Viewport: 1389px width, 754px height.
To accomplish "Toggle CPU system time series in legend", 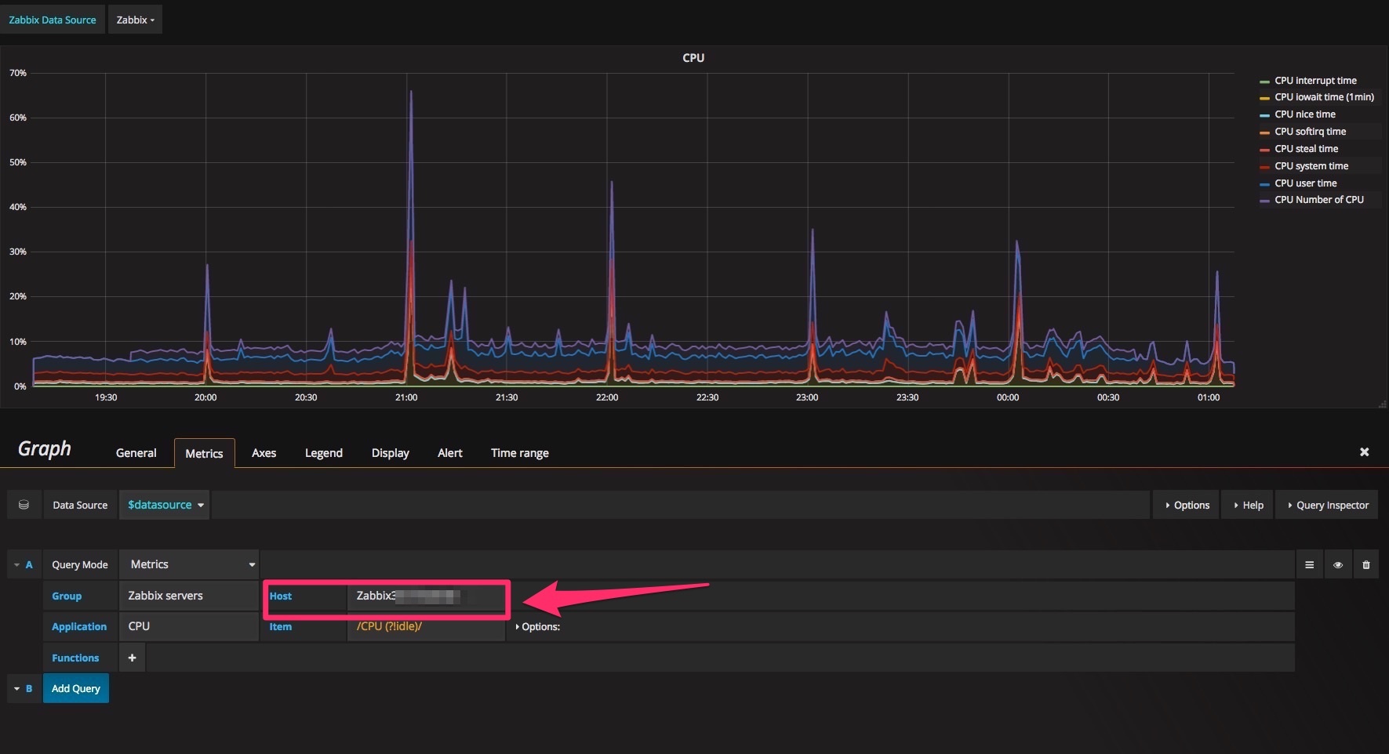I will tap(1311, 166).
